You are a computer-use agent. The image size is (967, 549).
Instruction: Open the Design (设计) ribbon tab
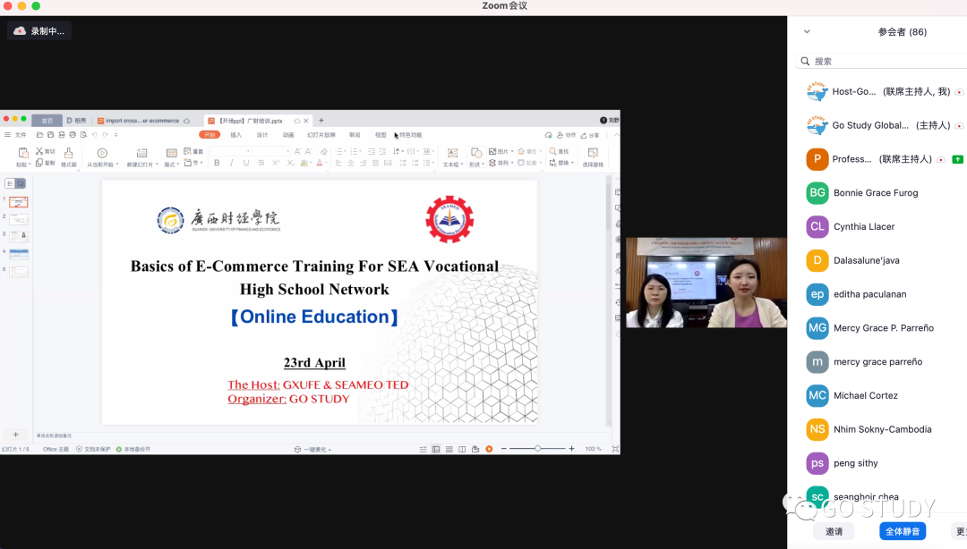(x=262, y=135)
